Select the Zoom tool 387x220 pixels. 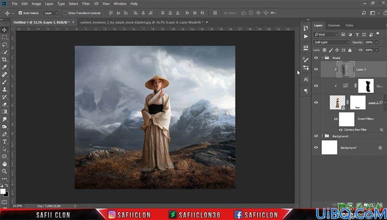point(4,171)
